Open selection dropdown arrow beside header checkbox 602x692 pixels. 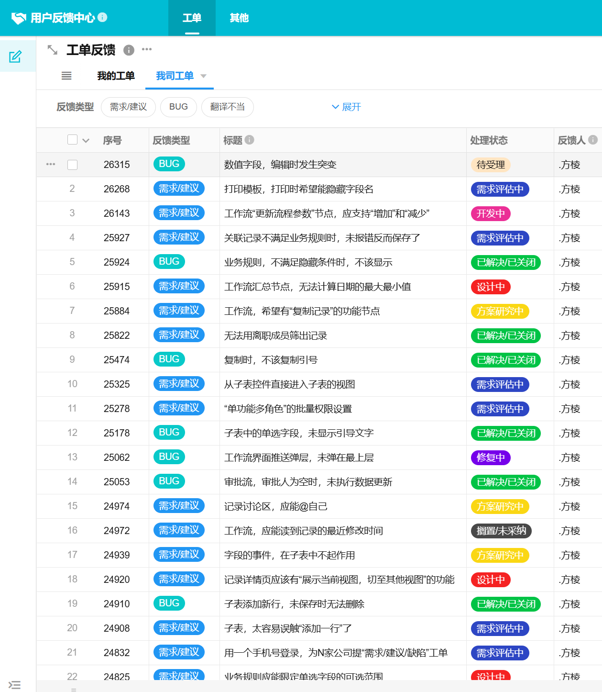tap(86, 141)
